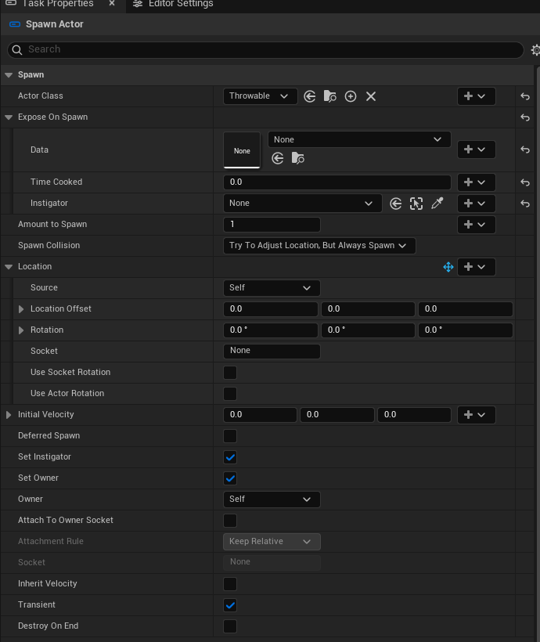Open the Location bind plus menu
The height and width of the screenshot is (642, 540).
click(476, 267)
